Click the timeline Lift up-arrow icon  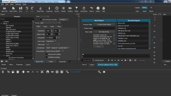tap(33, 72)
